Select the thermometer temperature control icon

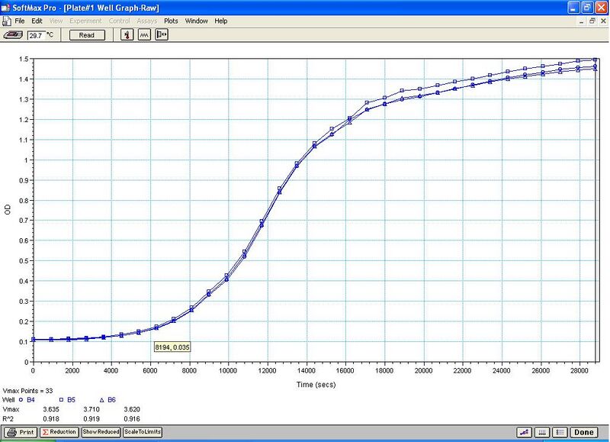127,34
